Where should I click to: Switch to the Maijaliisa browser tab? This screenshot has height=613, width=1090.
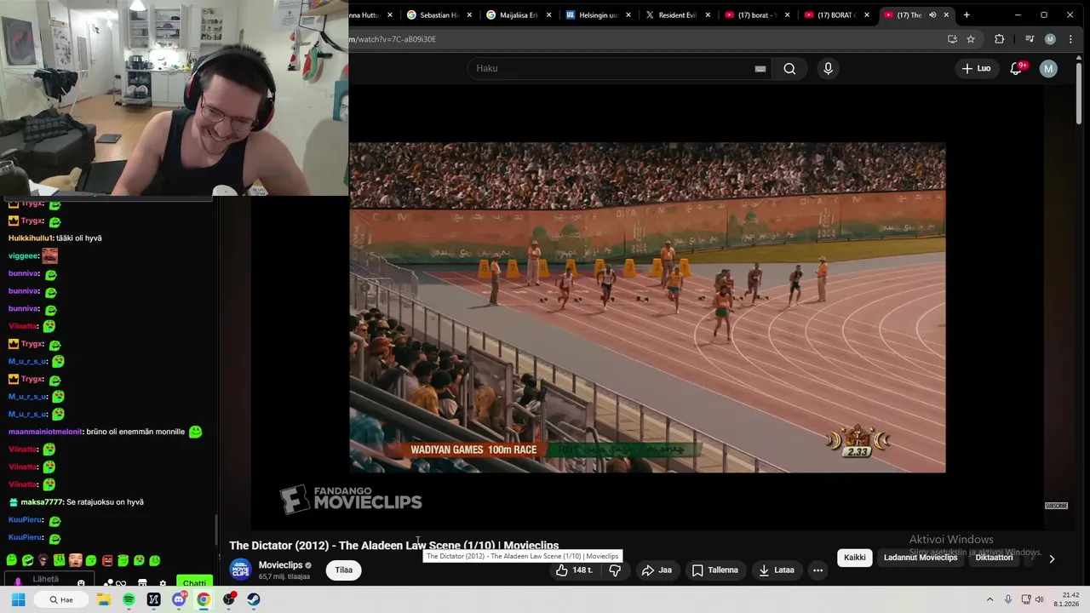coord(519,14)
